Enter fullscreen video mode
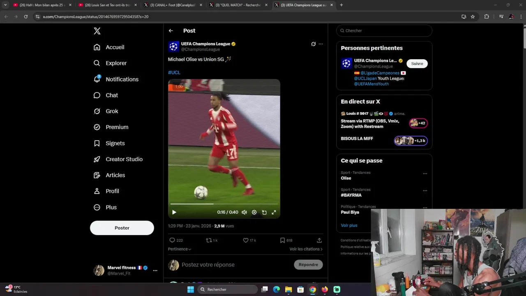526x296 pixels. pyautogui.click(x=274, y=212)
